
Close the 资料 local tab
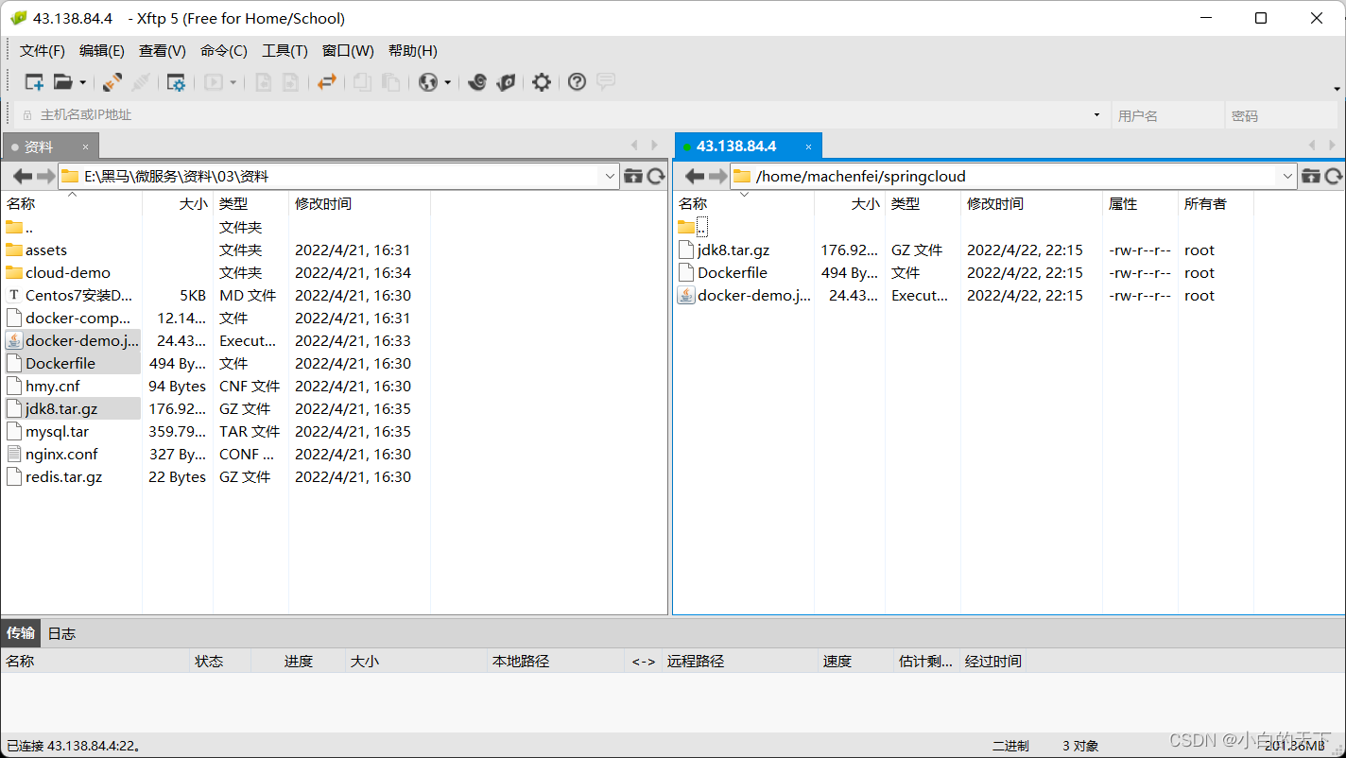click(x=85, y=146)
